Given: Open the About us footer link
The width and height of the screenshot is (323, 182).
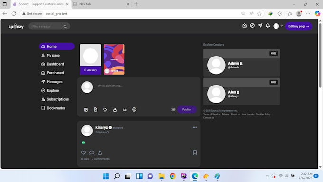Looking at the screenshot, I should point(235,114).
